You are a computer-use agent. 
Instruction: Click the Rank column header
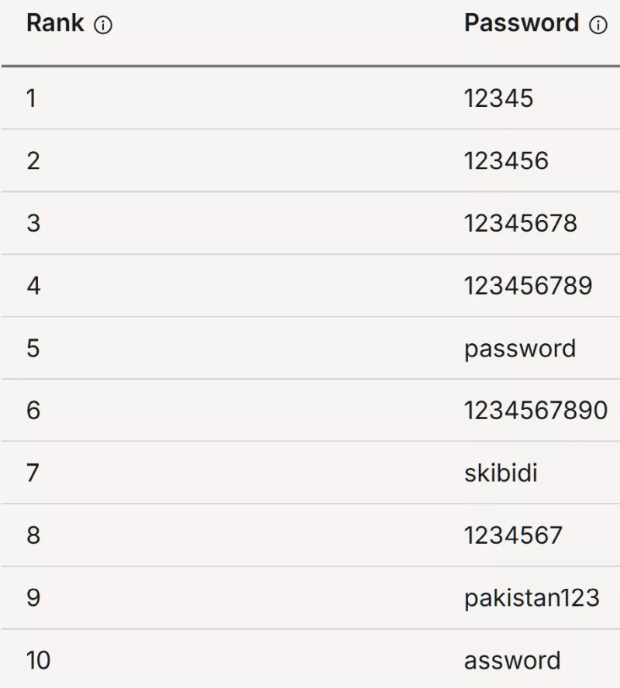(x=55, y=24)
